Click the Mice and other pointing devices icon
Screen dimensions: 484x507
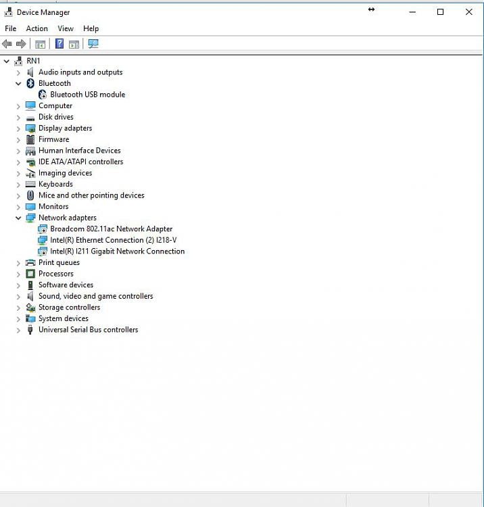[30, 195]
